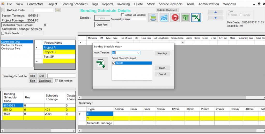Click the red PDF export icon

coord(175,18)
